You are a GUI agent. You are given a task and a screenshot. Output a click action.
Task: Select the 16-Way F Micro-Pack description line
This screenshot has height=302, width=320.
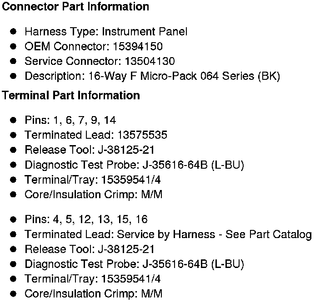(152, 76)
